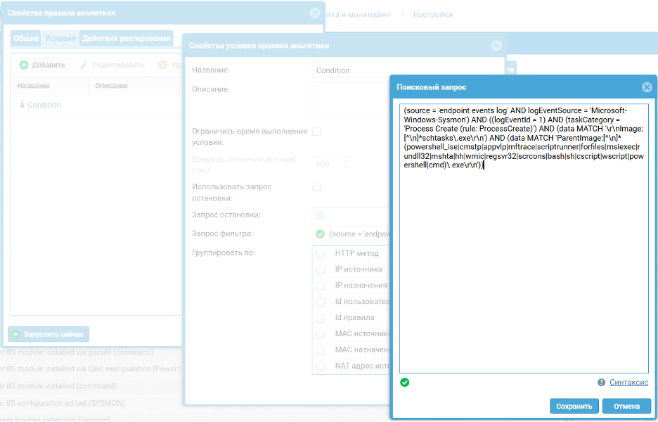Viewport: 658px width, 422px height.
Task: Click the question mark help icon near Синтаксис
Action: click(x=601, y=383)
